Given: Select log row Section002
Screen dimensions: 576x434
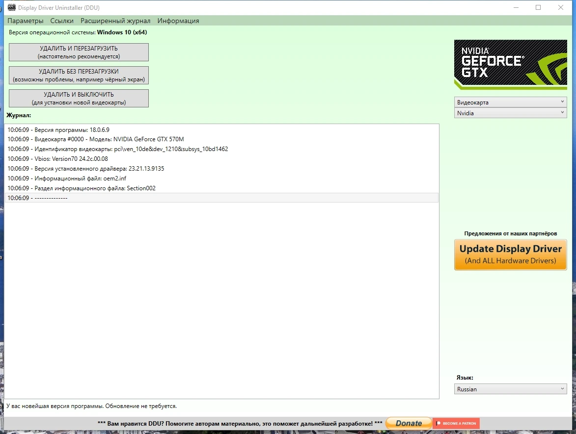Looking at the screenshot, I should pos(221,188).
